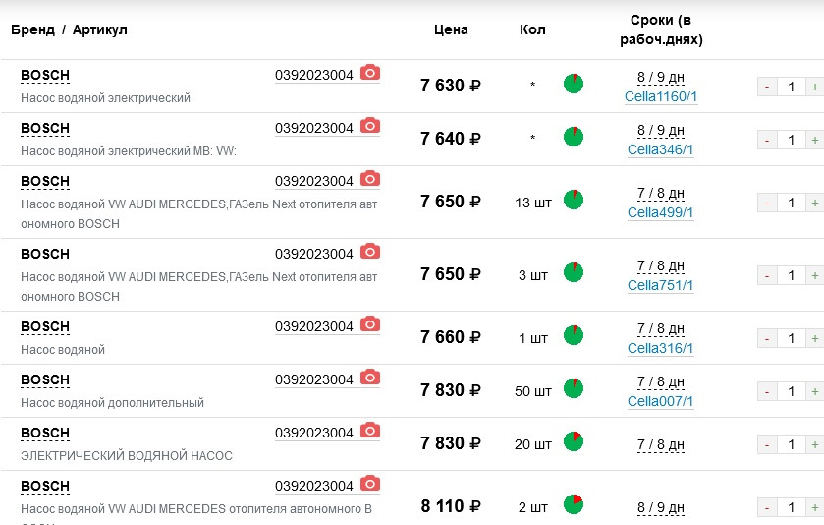The width and height of the screenshot is (824, 525).
Task: Sort by the Кол column header
Action: pyautogui.click(x=532, y=29)
